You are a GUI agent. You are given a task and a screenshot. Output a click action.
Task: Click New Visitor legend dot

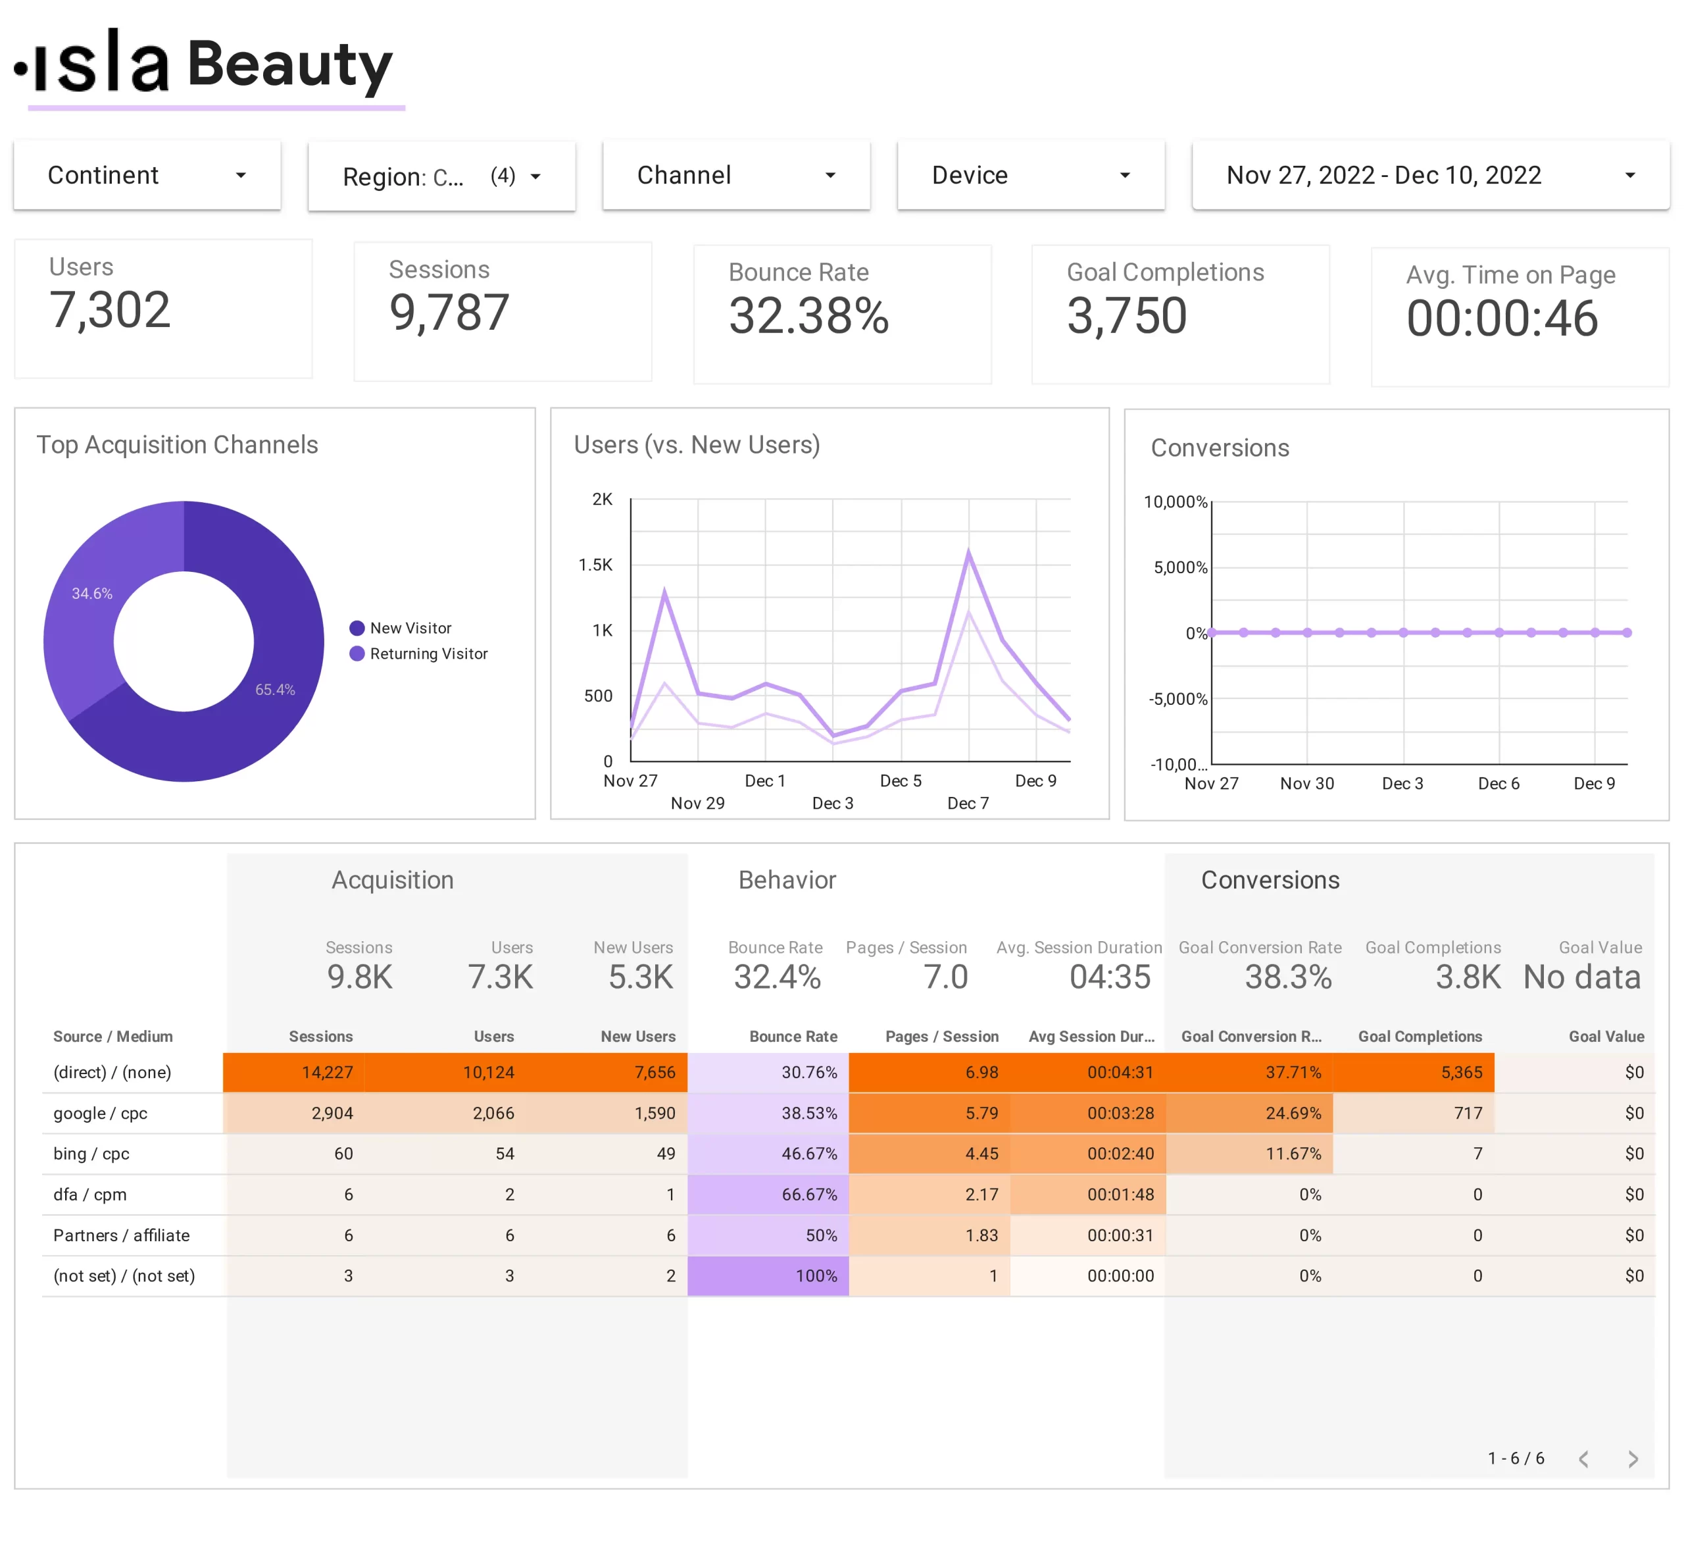point(357,628)
